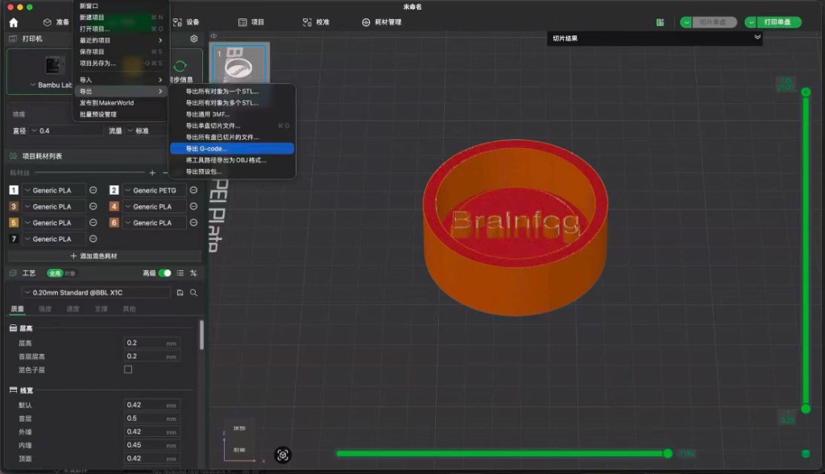
Task: Toggle the 全局 global mode switch
Action: click(x=55, y=274)
